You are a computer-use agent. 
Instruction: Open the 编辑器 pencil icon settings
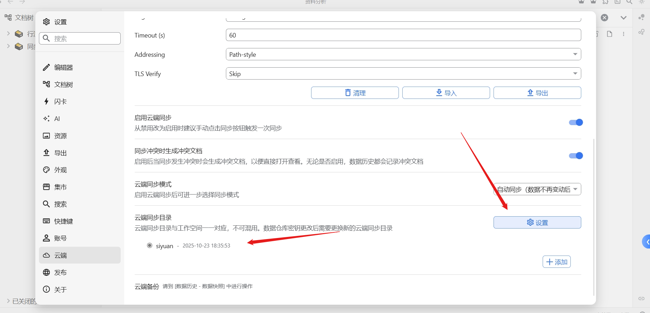(x=46, y=67)
